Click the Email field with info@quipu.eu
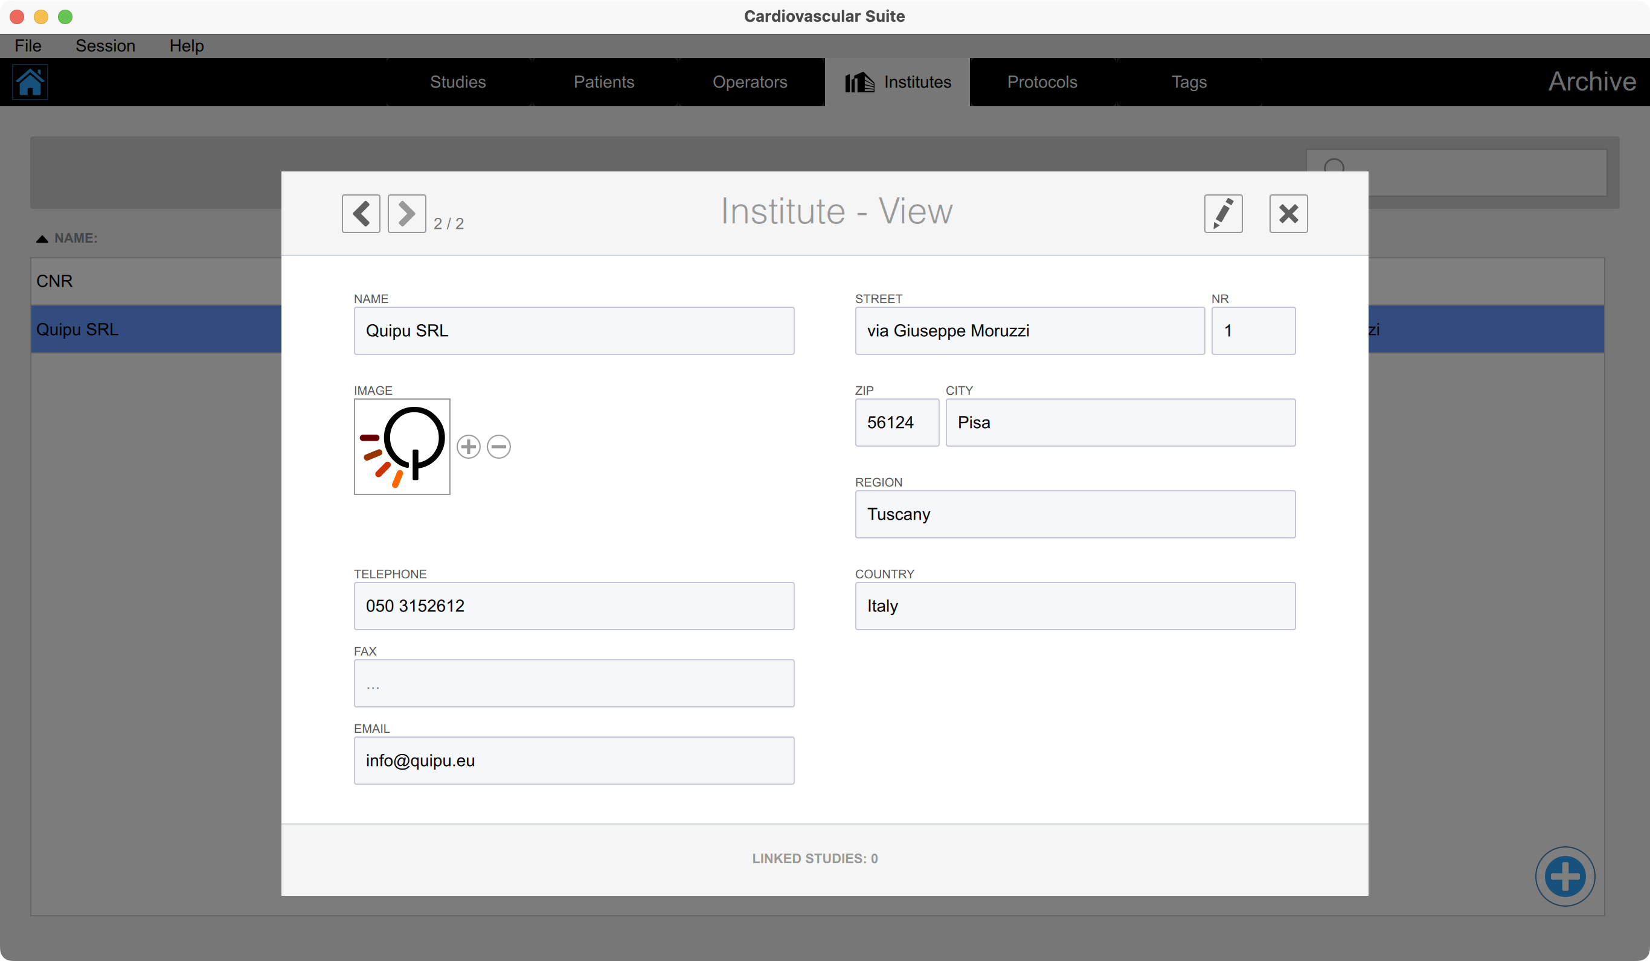1650x961 pixels. point(574,761)
